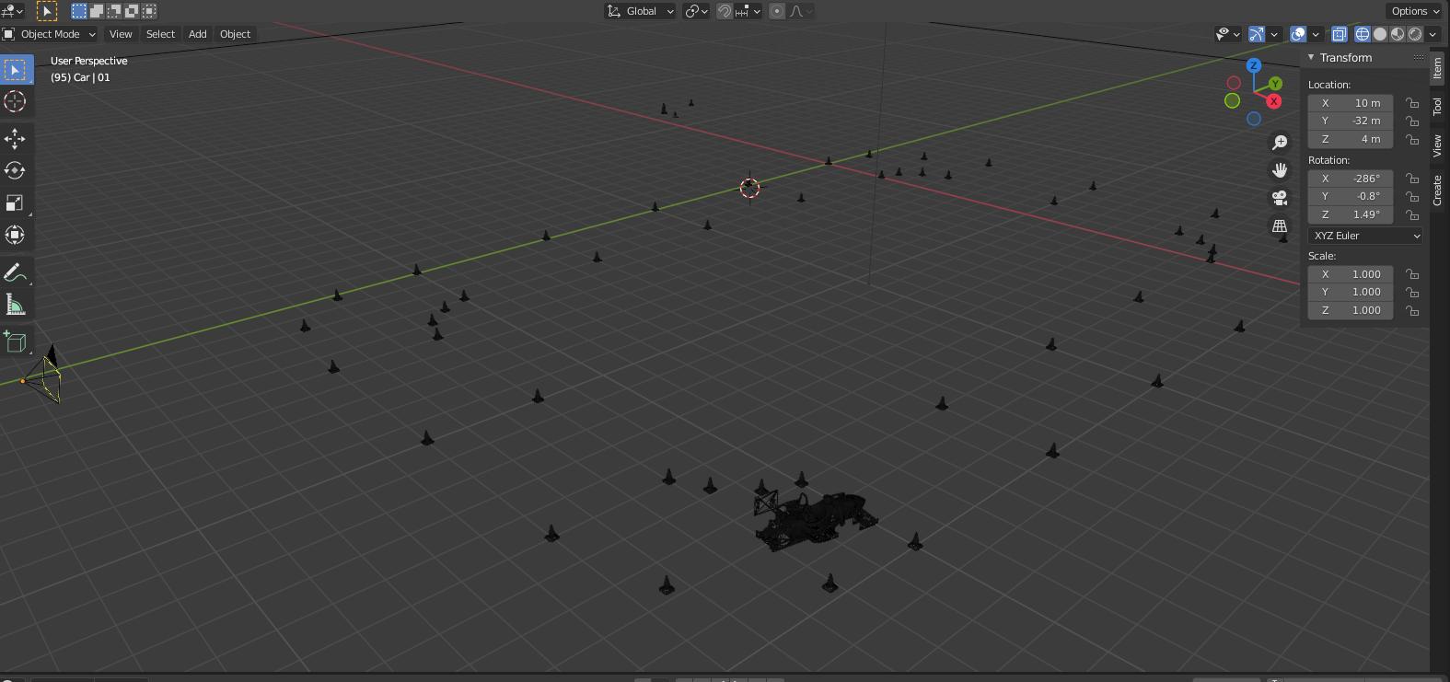Switch to the Item sidebar tab

1437,68
